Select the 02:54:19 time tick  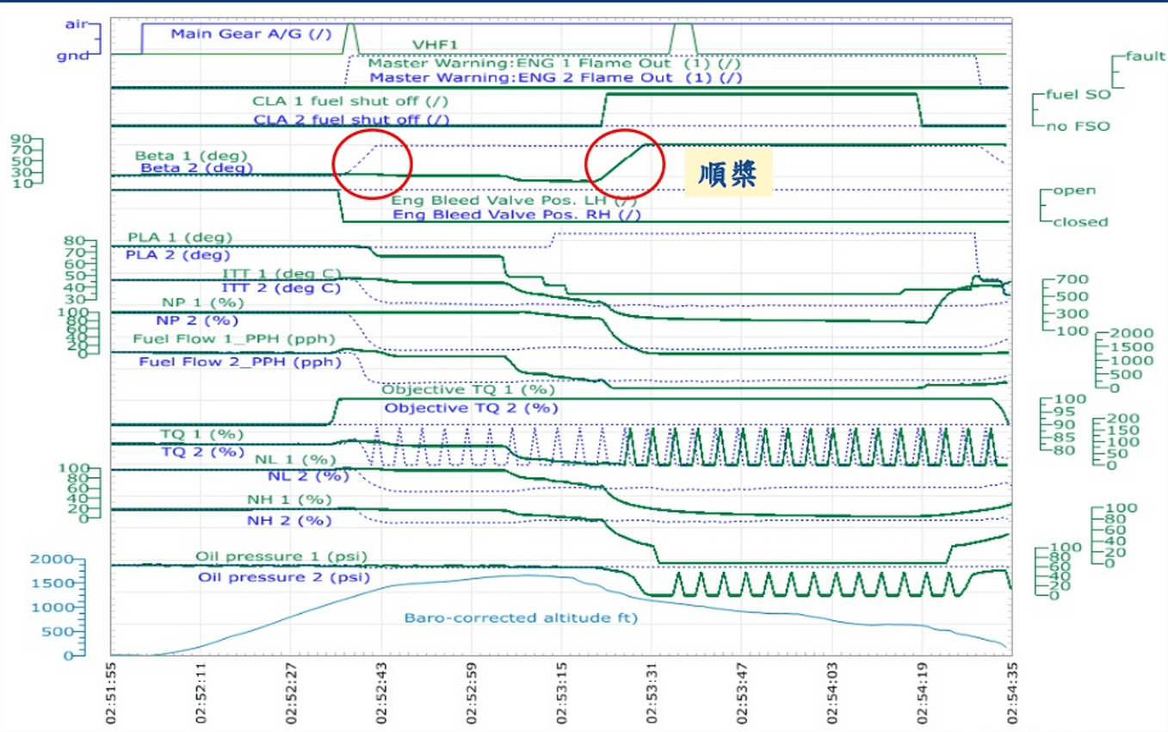[922, 695]
